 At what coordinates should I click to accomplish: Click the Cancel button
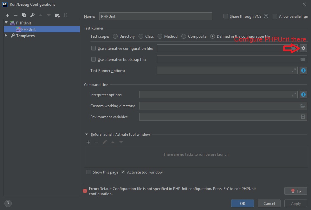tap(269, 203)
